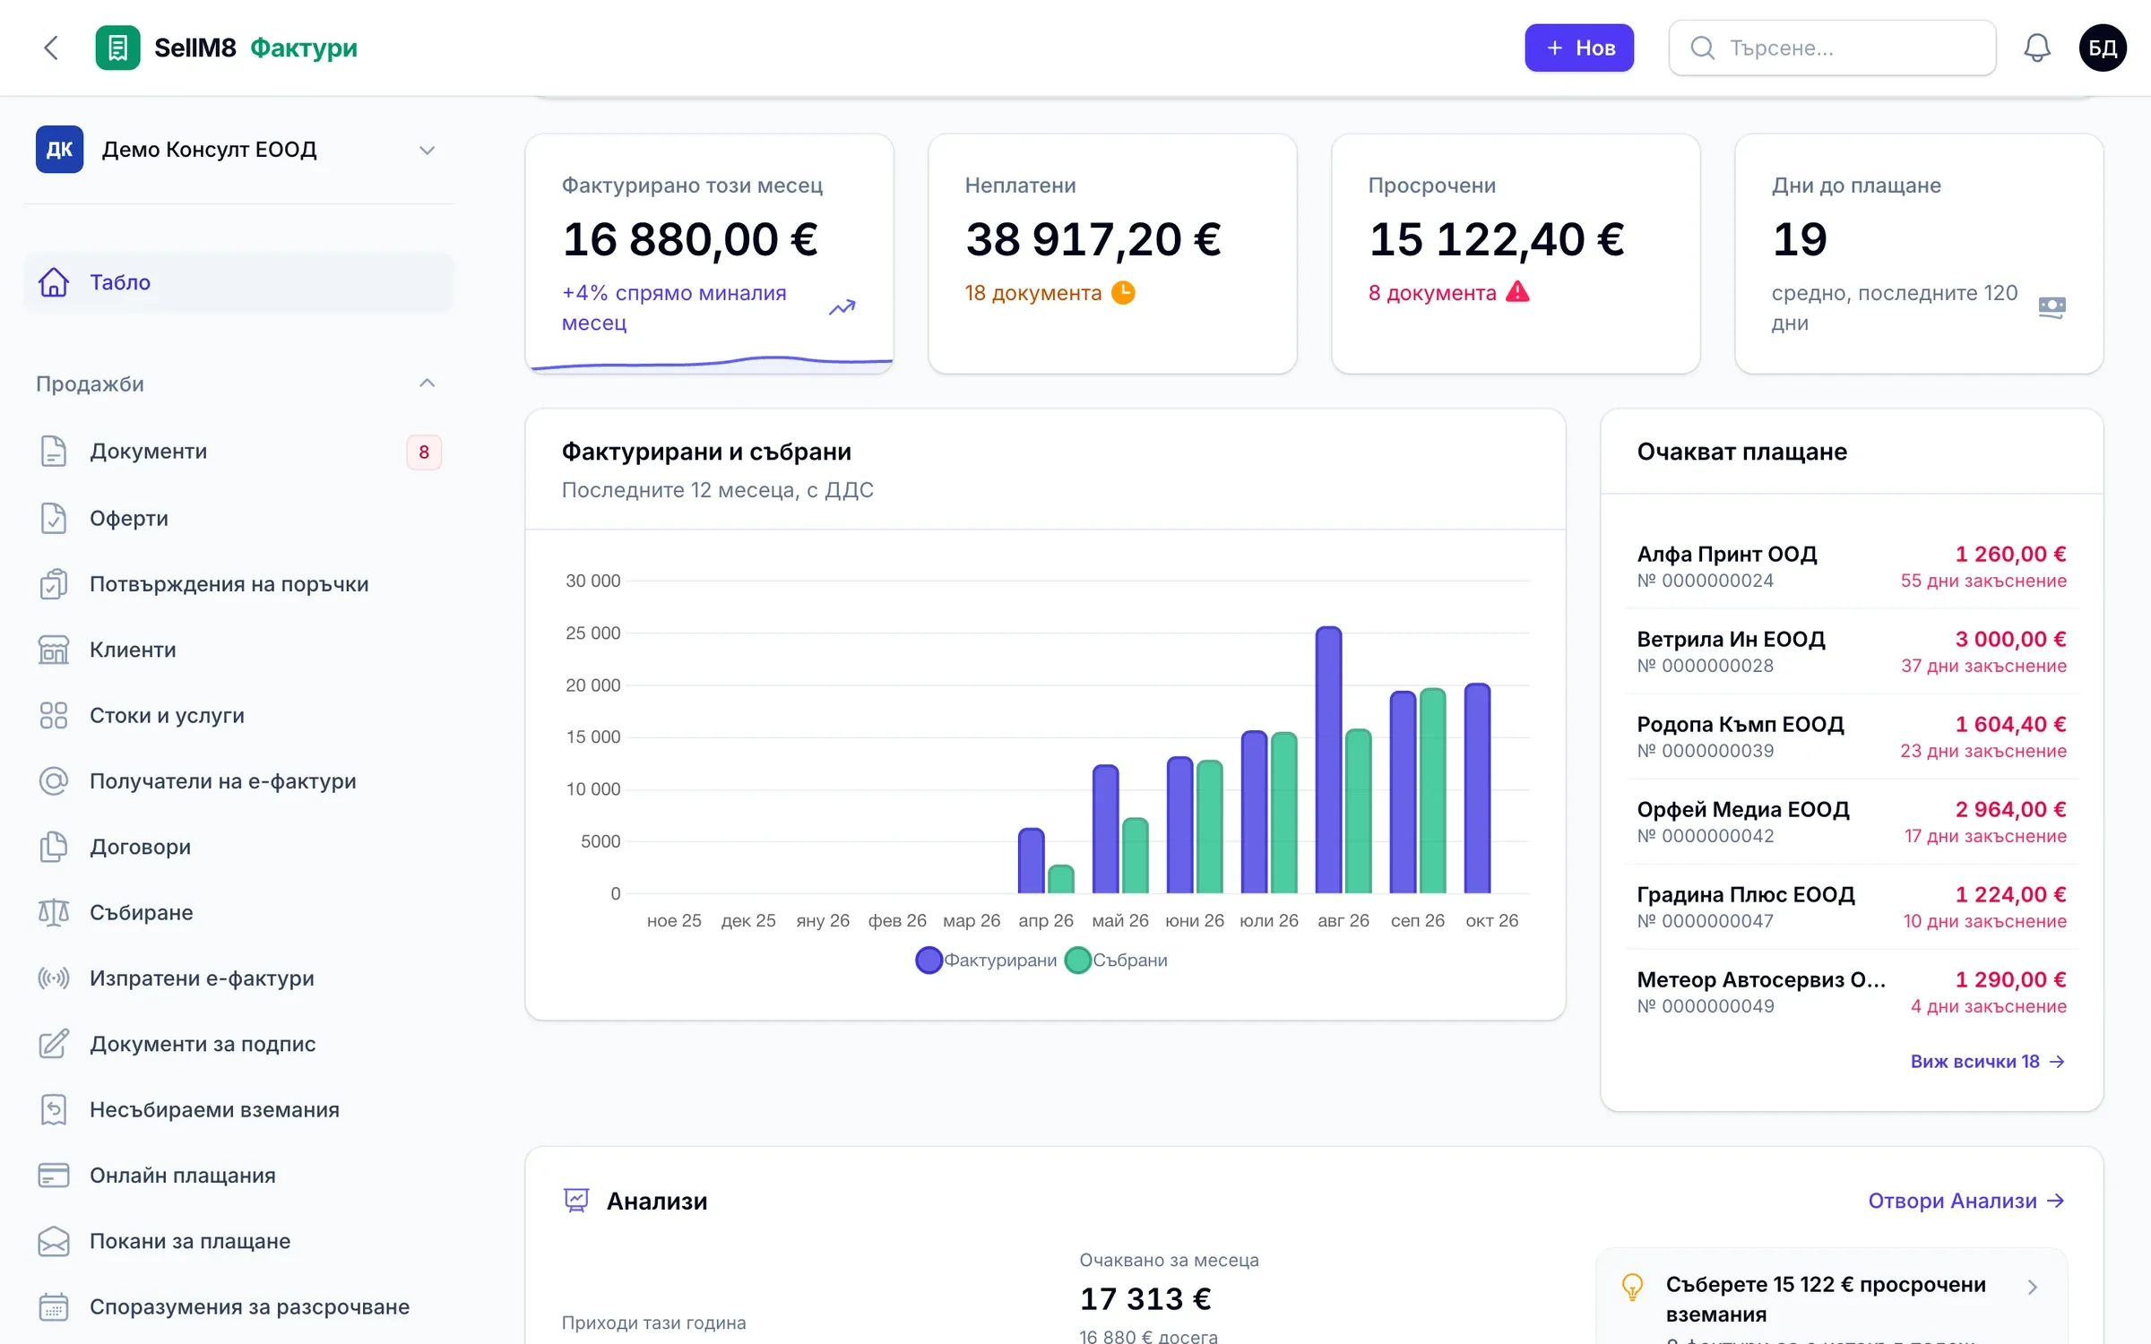The width and height of the screenshot is (2151, 1344).
Task: Open Метеор Автосервиз pending payment row
Action: tap(1852, 992)
